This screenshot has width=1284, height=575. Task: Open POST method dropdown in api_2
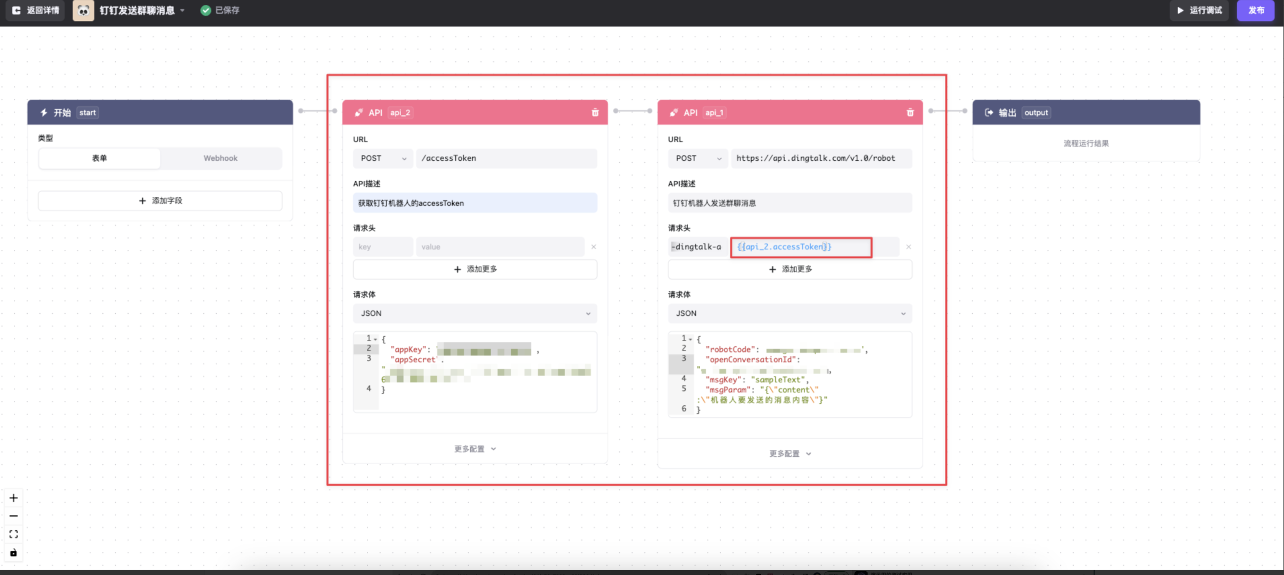[x=383, y=158]
